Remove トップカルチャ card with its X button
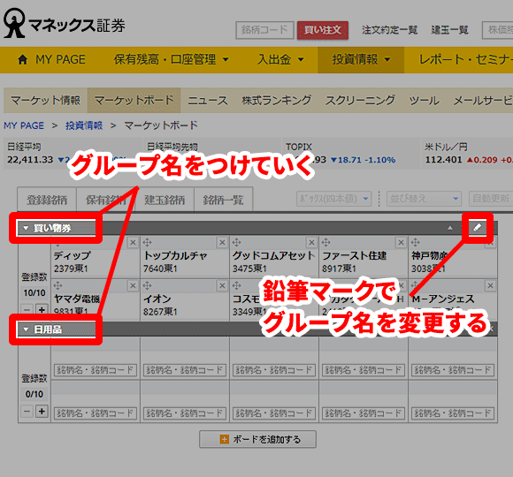The height and width of the screenshot is (477, 513). point(223,242)
